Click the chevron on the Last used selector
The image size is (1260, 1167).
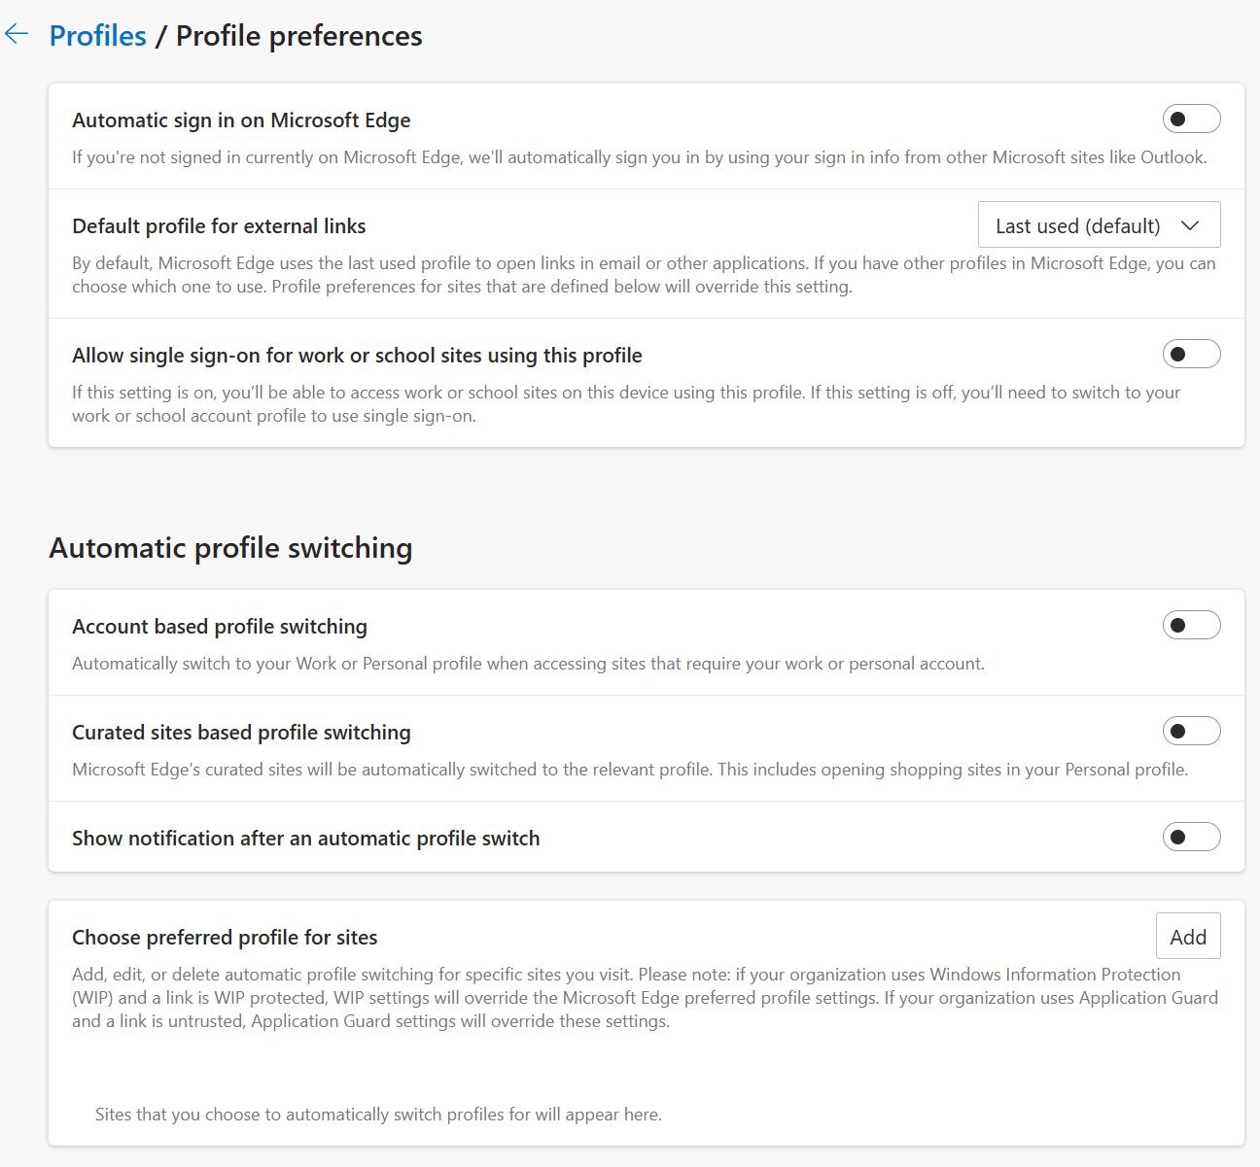point(1190,224)
